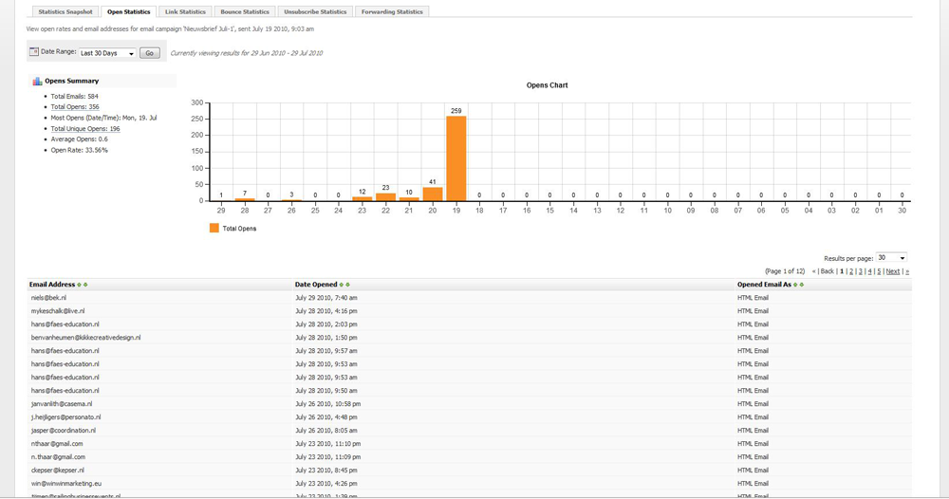The width and height of the screenshot is (949, 499).
Task: Sort Email Address column descending
Action: coord(85,285)
